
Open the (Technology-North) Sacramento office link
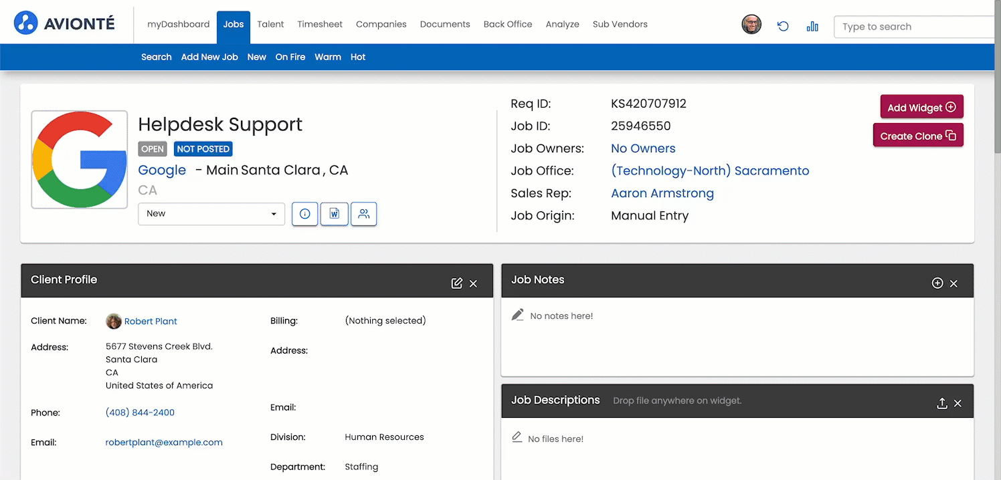point(710,171)
